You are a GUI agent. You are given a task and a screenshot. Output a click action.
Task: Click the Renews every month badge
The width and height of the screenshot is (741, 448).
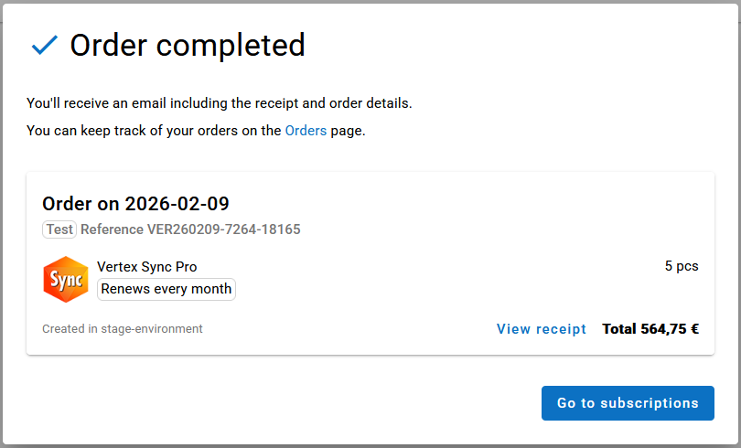166,289
